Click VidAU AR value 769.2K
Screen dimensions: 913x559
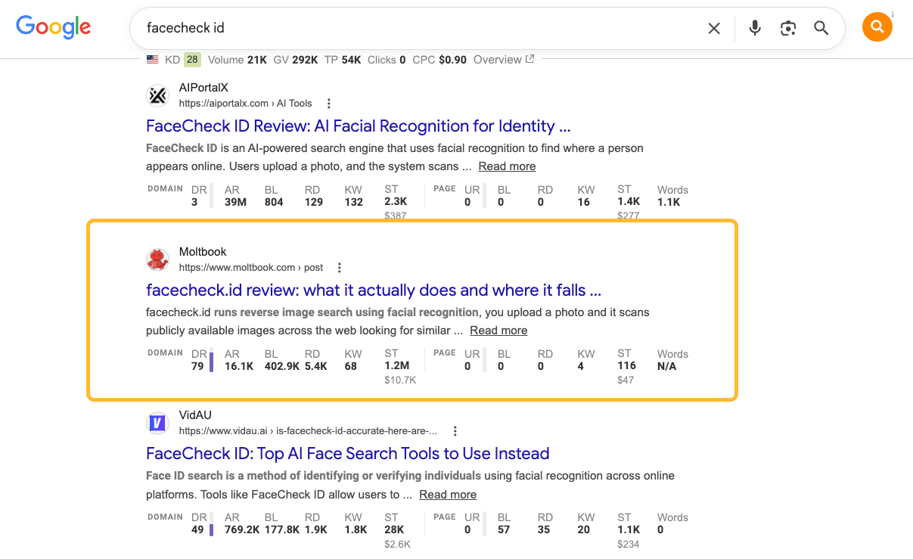coord(241,529)
